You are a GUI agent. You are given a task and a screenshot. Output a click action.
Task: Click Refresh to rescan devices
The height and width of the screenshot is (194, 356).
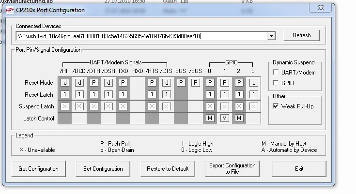tap(301, 35)
